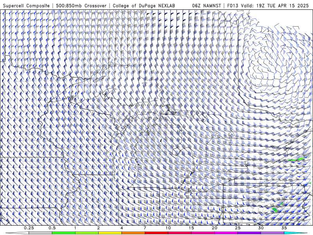Click the legend value 25

point(238,228)
